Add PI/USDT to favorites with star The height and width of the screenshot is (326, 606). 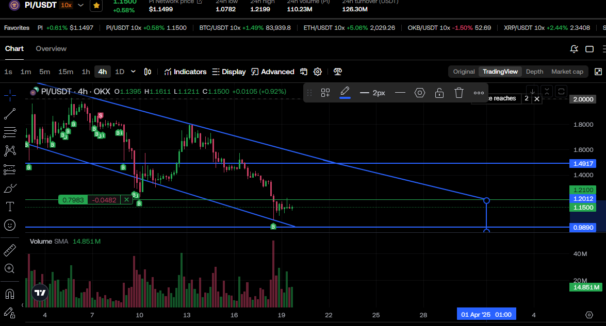pyautogui.click(x=96, y=5)
